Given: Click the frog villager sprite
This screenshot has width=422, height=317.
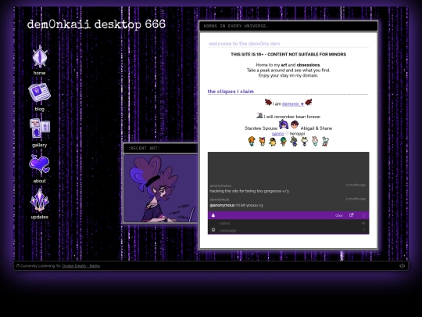Looking at the screenshot, I should click(304, 142).
